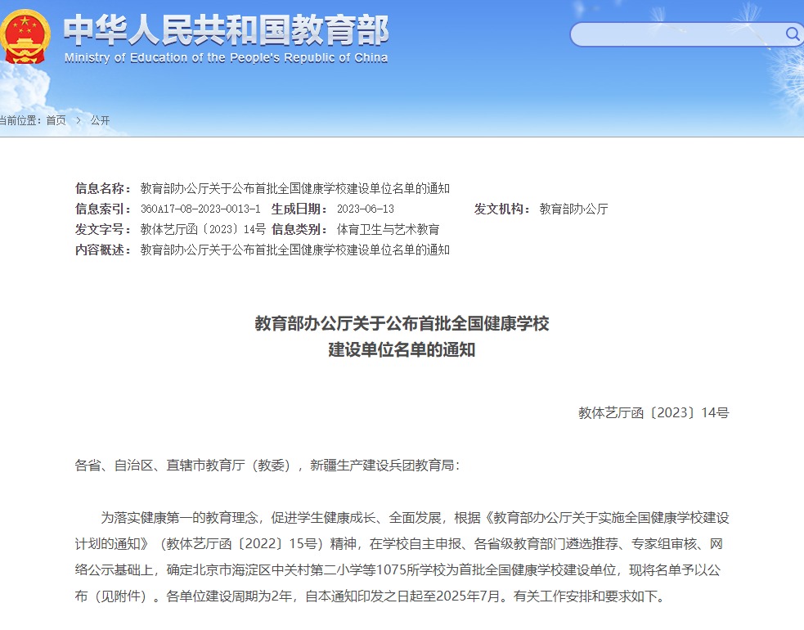This screenshot has width=804, height=630.
Task: Click index number 360A17-08-2023-0013-1
Action: 200,209
